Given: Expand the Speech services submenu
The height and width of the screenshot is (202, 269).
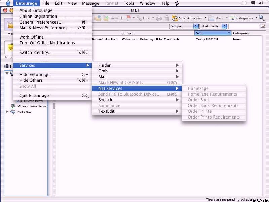Looking at the screenshot, I should click(x=137, y=100).
